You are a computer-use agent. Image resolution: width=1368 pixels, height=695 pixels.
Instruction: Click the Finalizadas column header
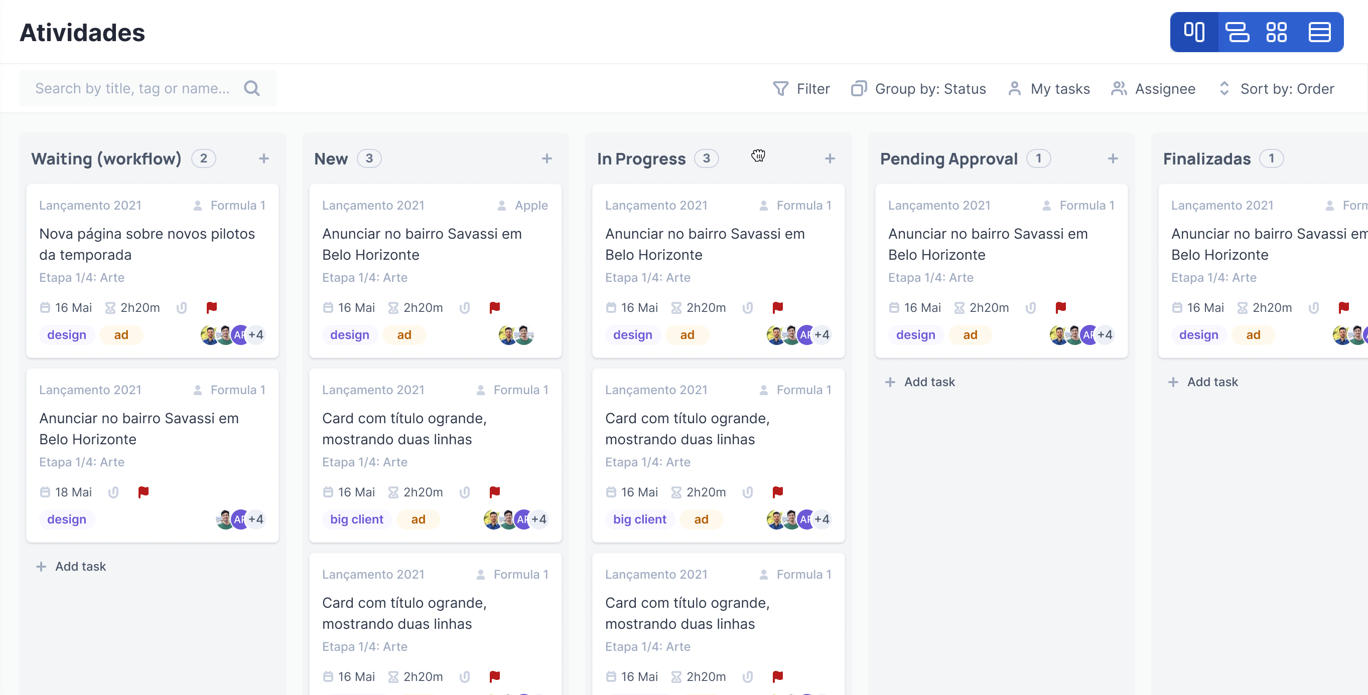pos(1206,158)
